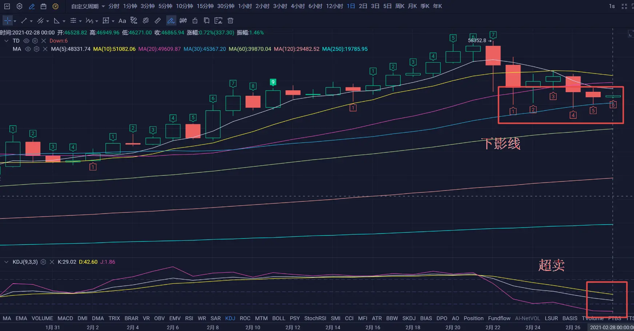Select the 1日 daily timeframe
The width and height of the screenshot is (634, 331).
(351, 6)
